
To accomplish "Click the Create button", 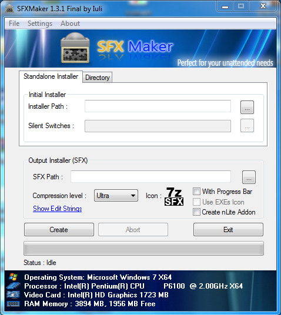I will (x=59, y=229).
